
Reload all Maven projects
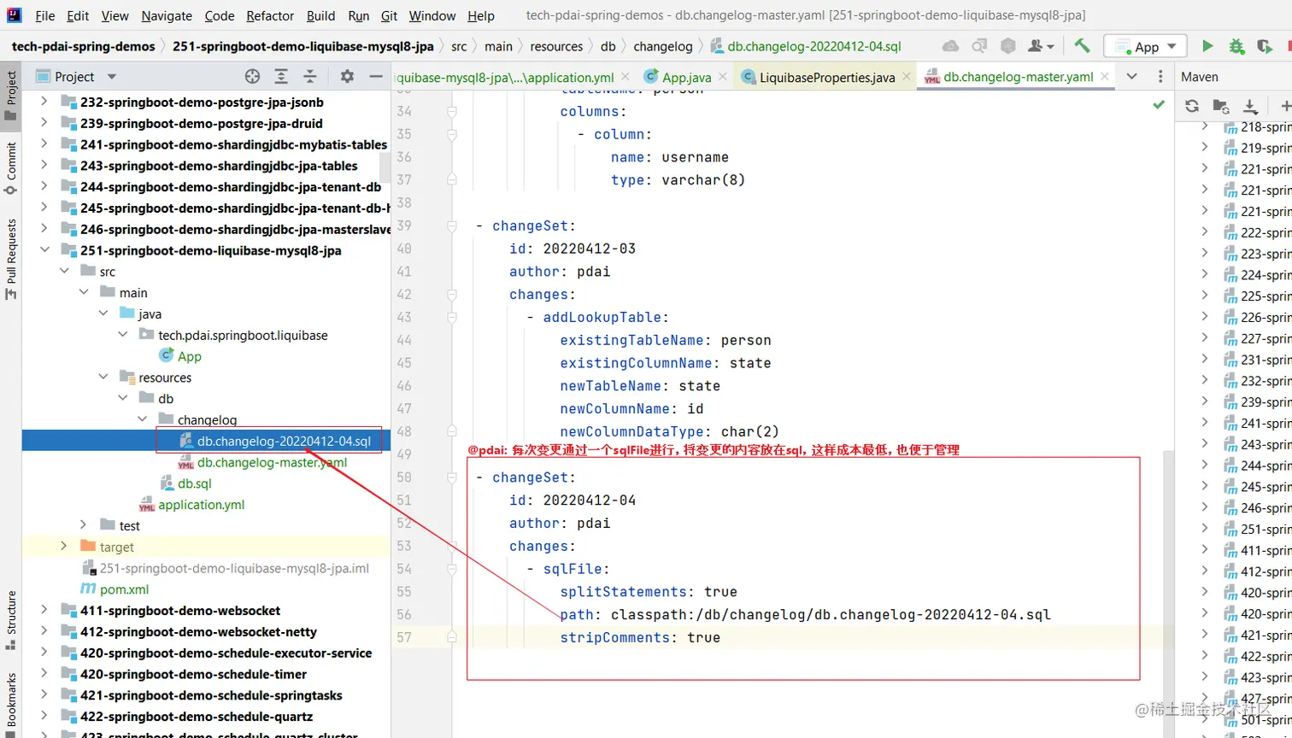pos(1192,106)
